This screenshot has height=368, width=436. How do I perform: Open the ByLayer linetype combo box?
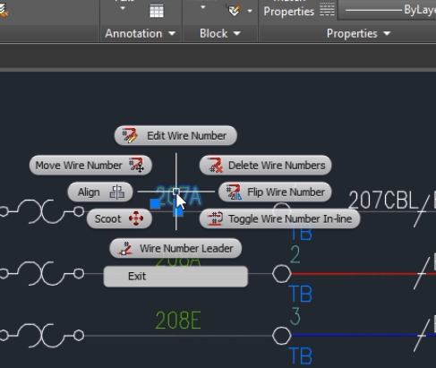point(387,10)
